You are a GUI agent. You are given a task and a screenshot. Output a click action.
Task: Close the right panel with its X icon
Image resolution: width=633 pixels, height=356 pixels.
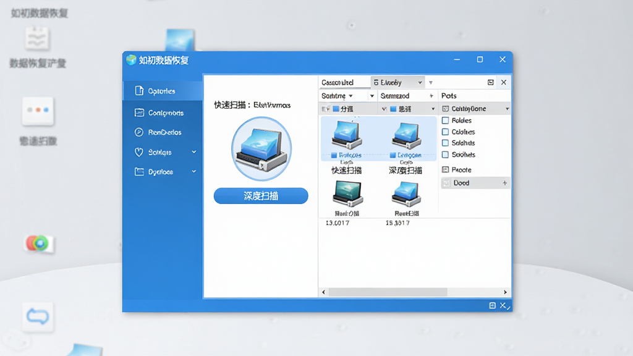503,82
